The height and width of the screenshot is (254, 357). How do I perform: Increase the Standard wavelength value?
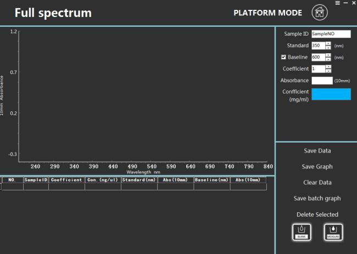pyautogui.click(x=328, y=43)
